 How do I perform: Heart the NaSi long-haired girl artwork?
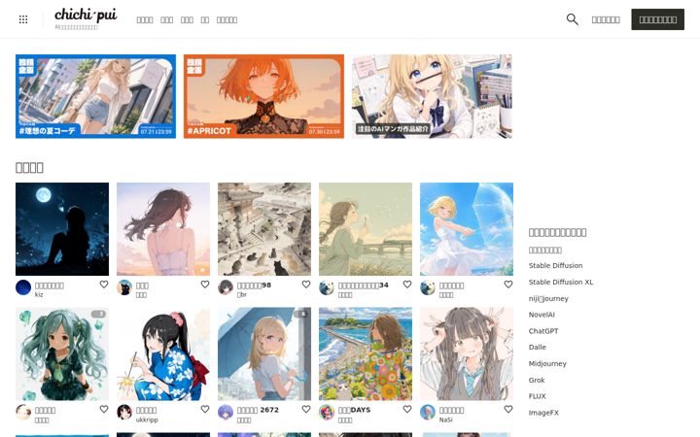[508, 410]
